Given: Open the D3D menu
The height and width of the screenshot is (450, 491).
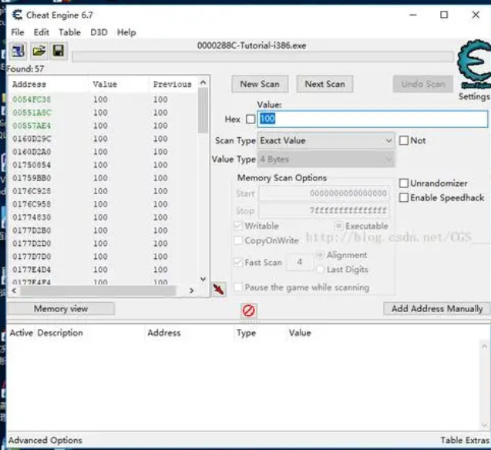Looking at the screenshot, I should click(99, 32).
